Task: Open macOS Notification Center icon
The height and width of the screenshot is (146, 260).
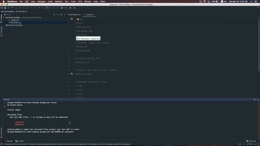Action: (256, 2)
